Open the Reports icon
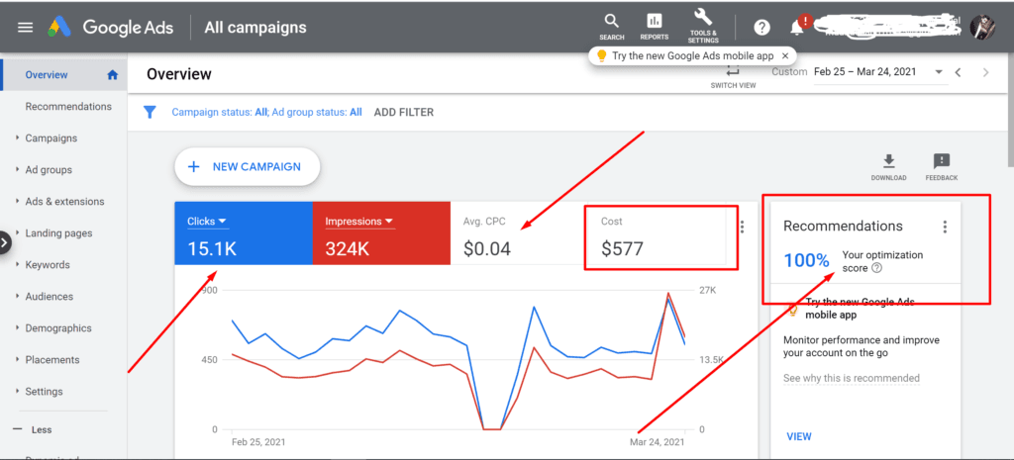 pos(654,27)
